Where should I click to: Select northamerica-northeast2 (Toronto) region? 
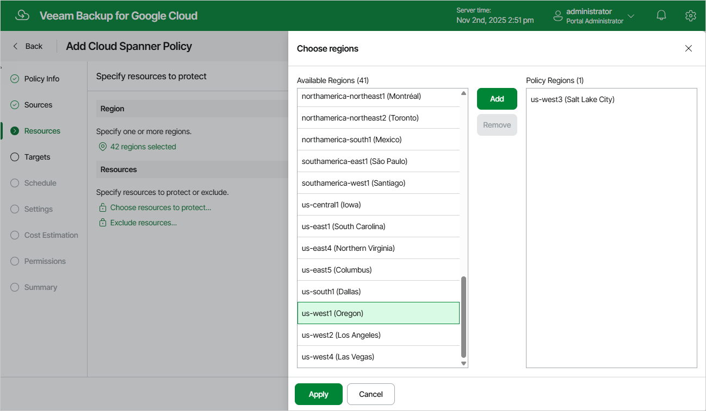click(379, 118)
